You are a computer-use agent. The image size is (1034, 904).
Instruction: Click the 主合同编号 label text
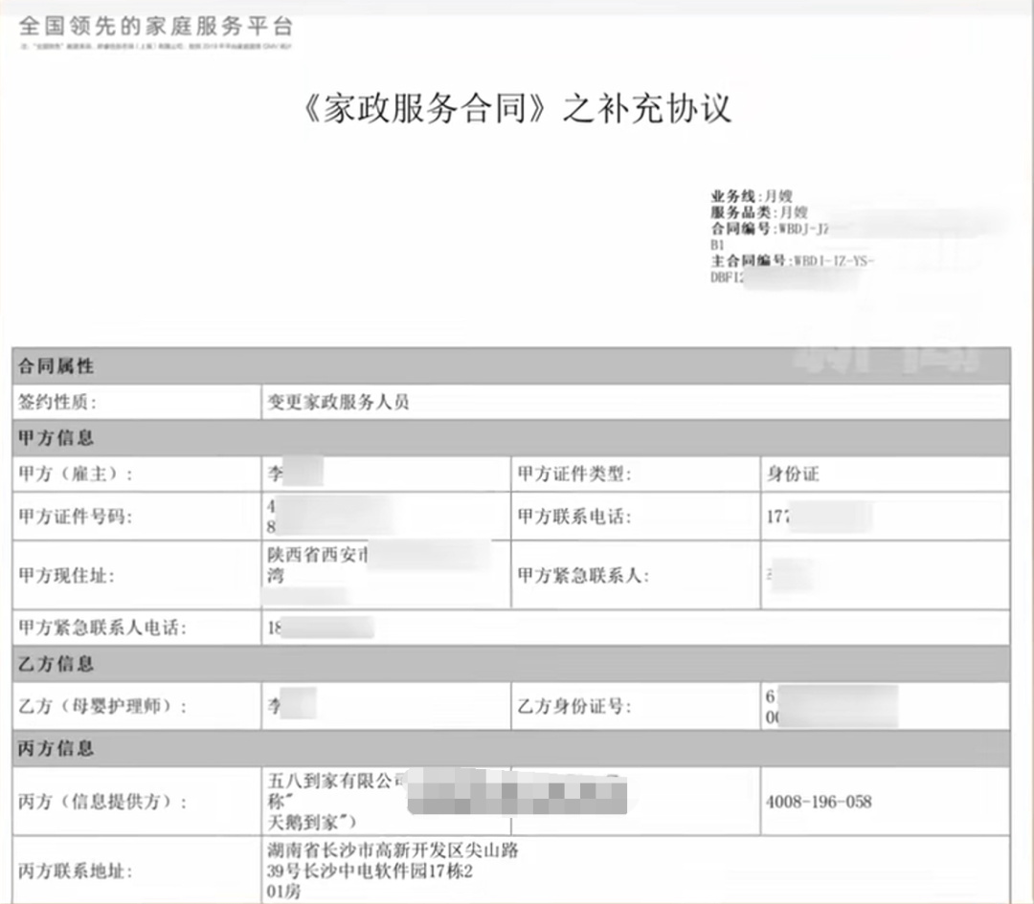[x=748, y=260]
